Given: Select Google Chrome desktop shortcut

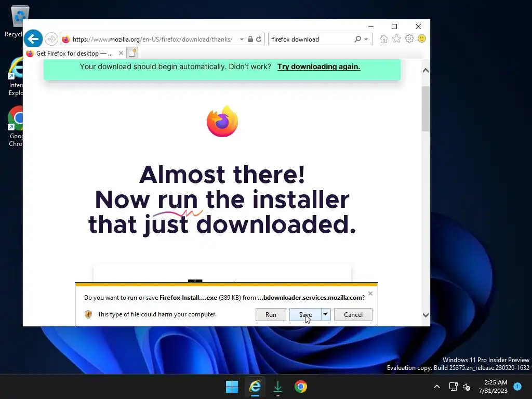Looking at the screenshot, I should click(x=15, y=127).
